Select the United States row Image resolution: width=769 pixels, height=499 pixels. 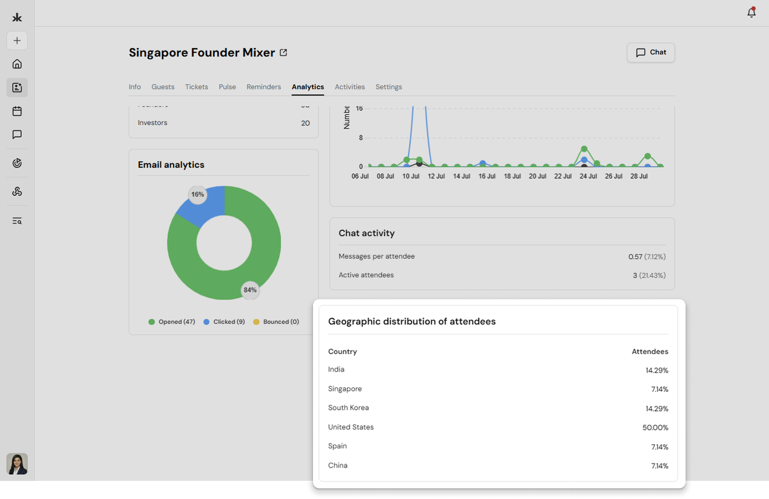[498, 427]
